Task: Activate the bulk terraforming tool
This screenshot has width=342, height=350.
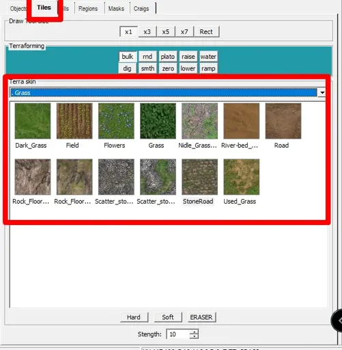Action: tap(128, 57)
